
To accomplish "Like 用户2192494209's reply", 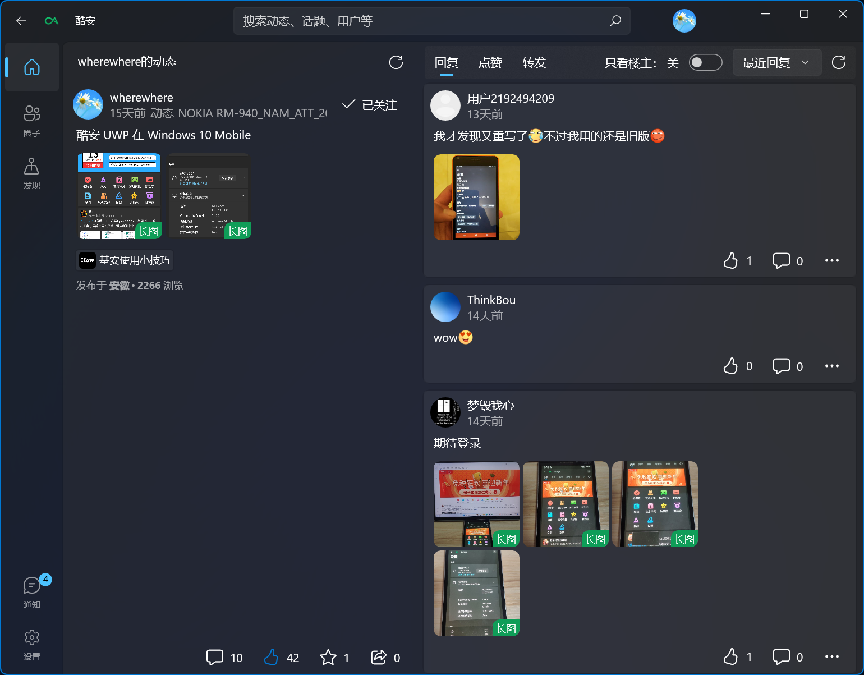I will [737, 260].
